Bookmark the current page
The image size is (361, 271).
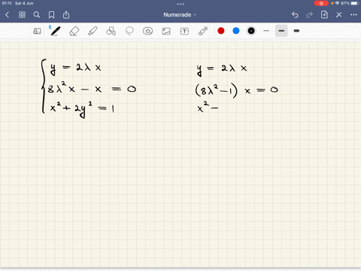pyautogui.click(x=51, y=15)
